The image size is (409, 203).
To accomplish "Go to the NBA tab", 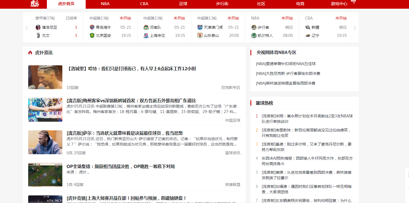I will (x=105, y=4).
